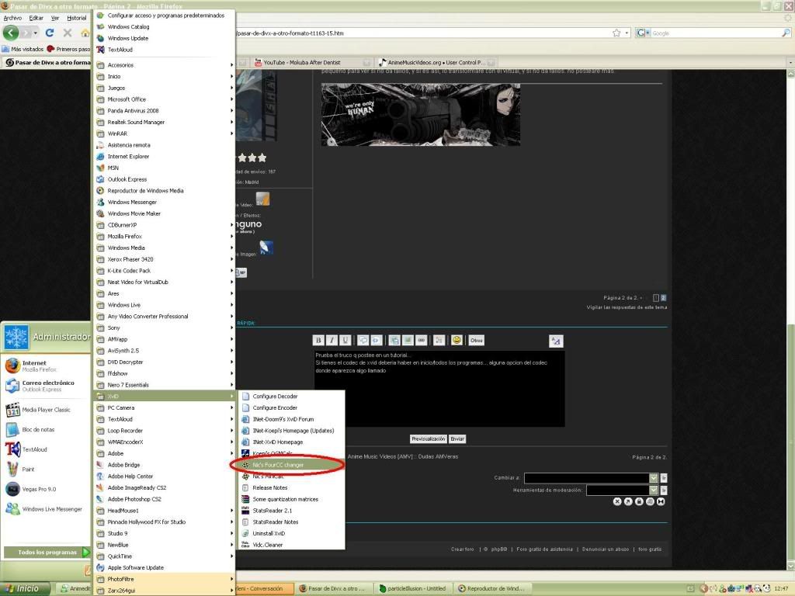Click the Otros button in editor toolbar
This screenshot has height=596, width=795.
(x=476, y=340)
